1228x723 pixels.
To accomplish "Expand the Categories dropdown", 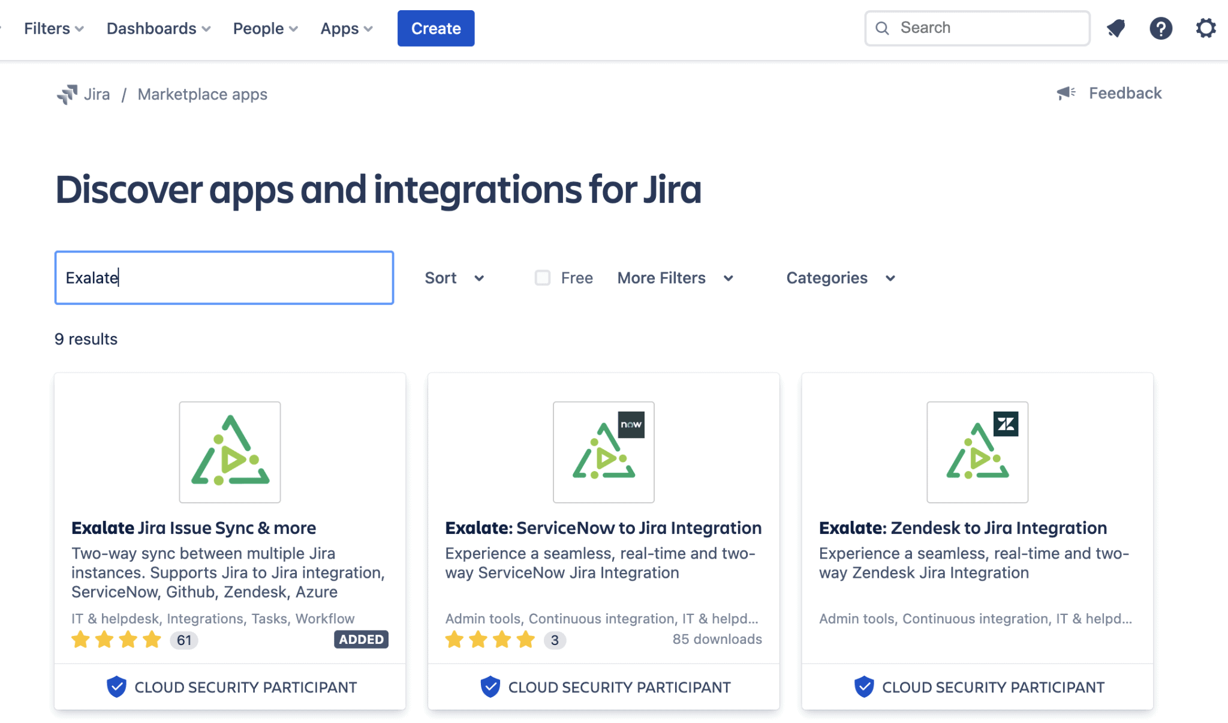I will [841, 278].
